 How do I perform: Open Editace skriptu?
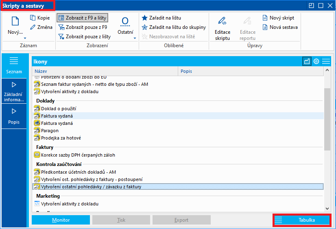[x=223, y=28]
